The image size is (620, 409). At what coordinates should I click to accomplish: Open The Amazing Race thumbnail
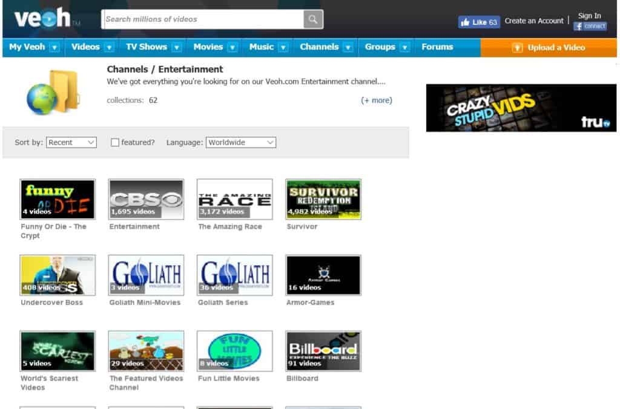click(x=235, y=199)
